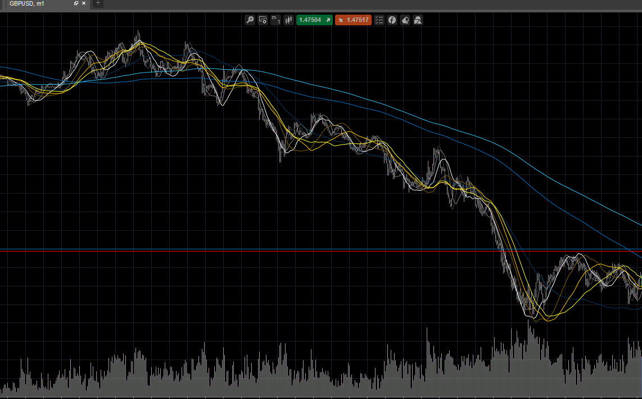Viewport: 642px width, 399px height.
Task: Open the indicators function (f) icon
Action: (x=392, y=20)
